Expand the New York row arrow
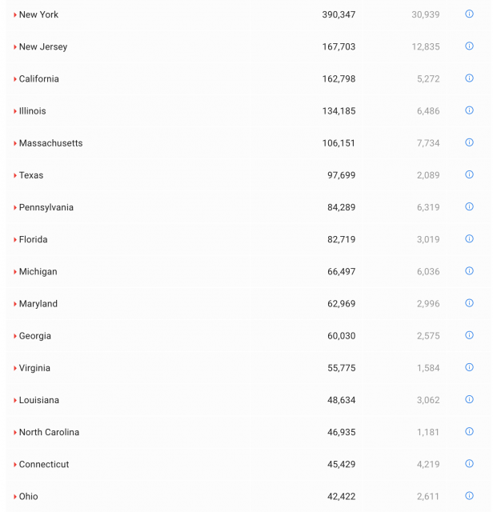493x512 pixels. click(15, 15)
